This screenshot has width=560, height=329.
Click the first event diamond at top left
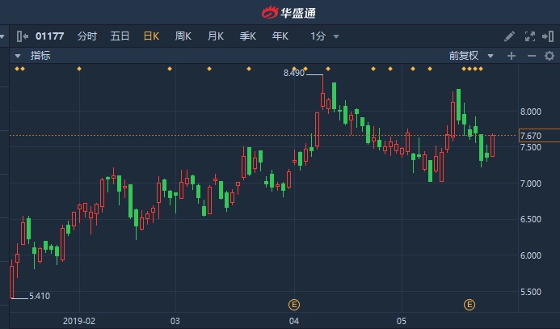17,69
